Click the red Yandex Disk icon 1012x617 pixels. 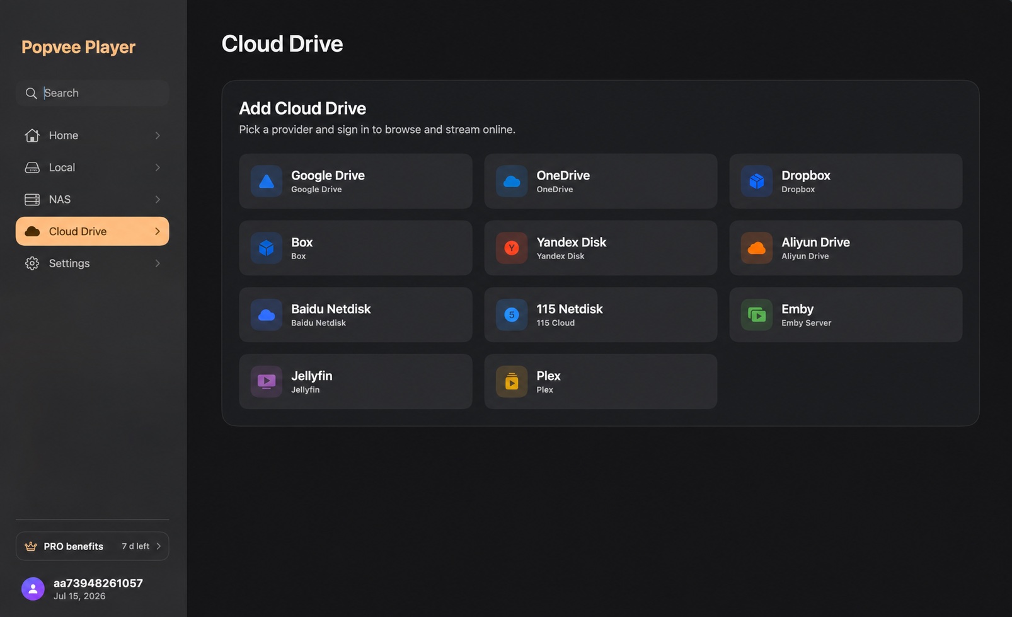pos(512,248)
